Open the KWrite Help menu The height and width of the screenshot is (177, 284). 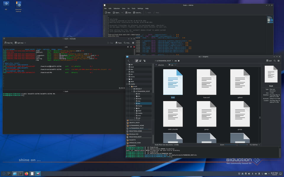[147, 9]
